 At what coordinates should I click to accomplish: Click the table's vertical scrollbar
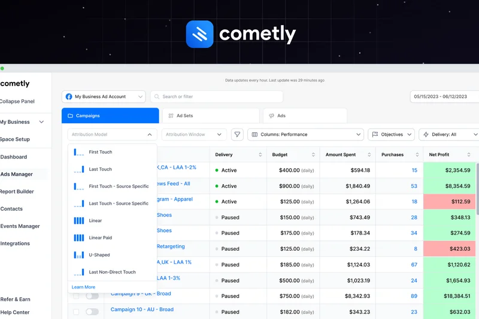(x=477, y=189)
